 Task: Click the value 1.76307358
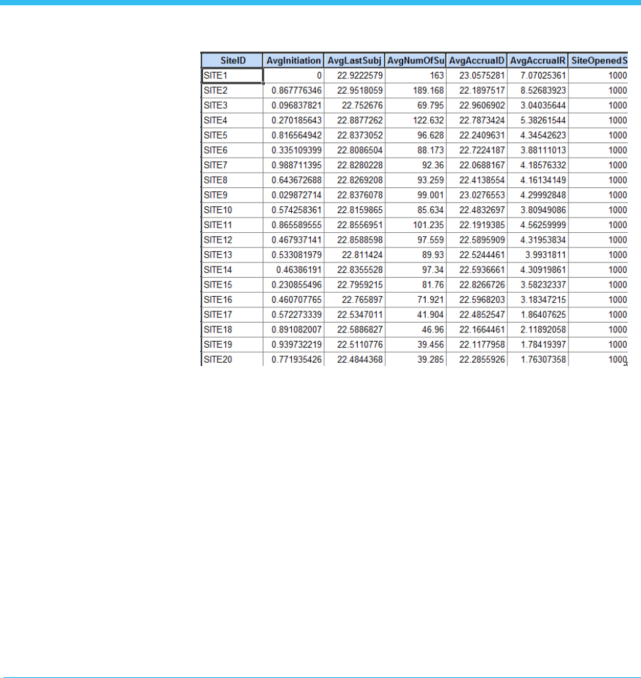pos(543,359)
